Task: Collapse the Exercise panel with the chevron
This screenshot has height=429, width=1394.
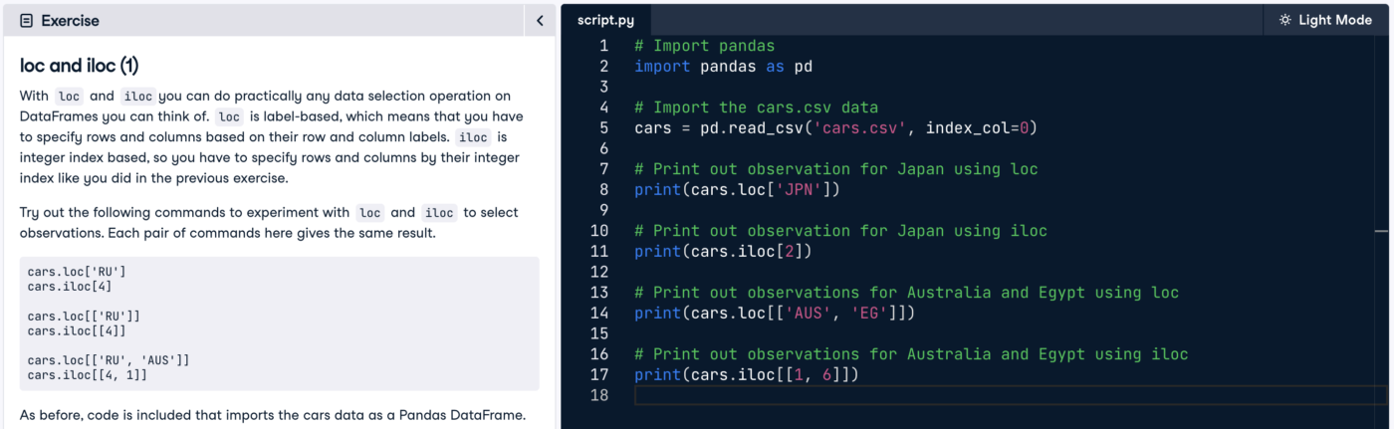Action: coord(540,21)
